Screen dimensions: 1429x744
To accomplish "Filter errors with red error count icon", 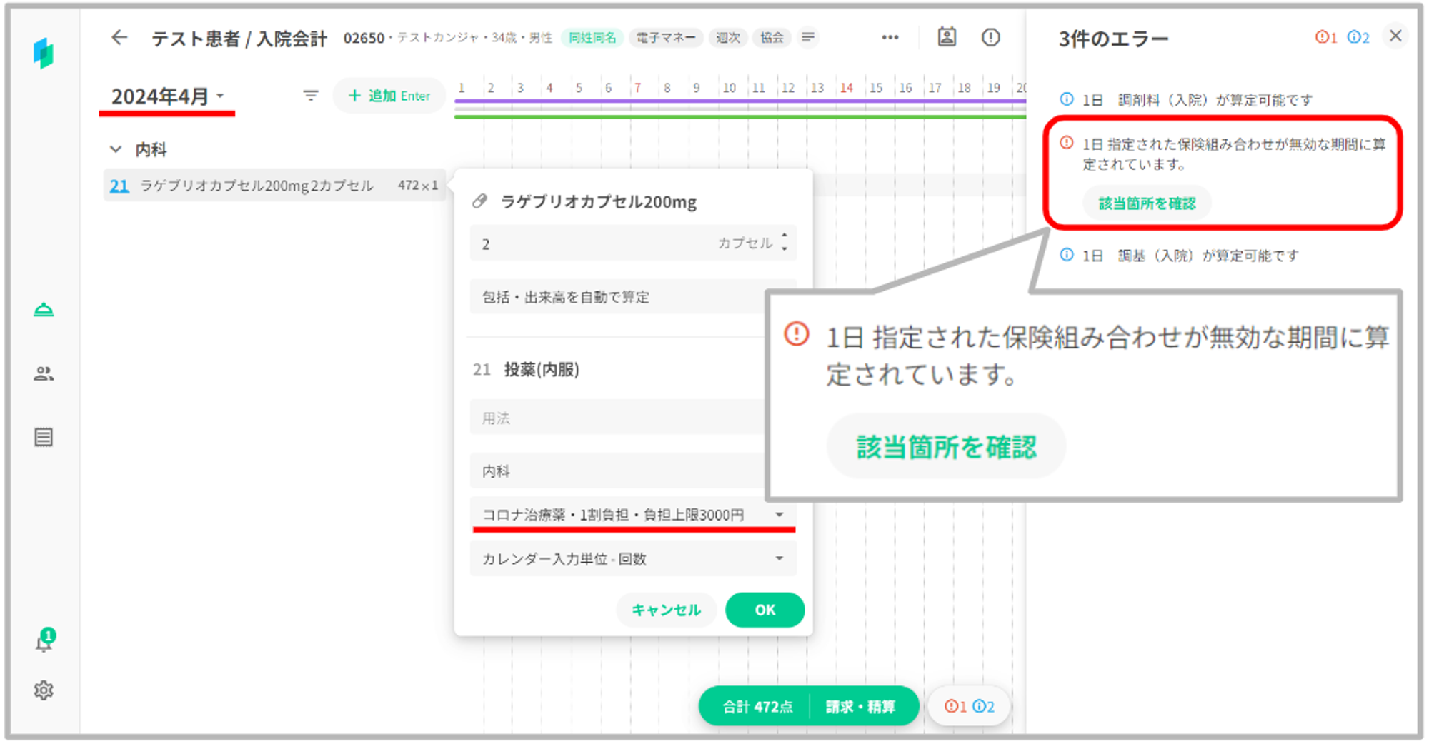I will pos(1325,37).
